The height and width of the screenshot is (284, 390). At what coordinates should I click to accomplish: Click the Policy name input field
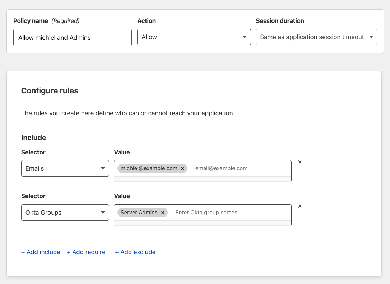72,37
